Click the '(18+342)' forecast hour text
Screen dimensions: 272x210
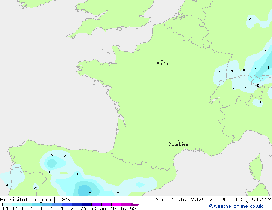click(x=259, y=200)
